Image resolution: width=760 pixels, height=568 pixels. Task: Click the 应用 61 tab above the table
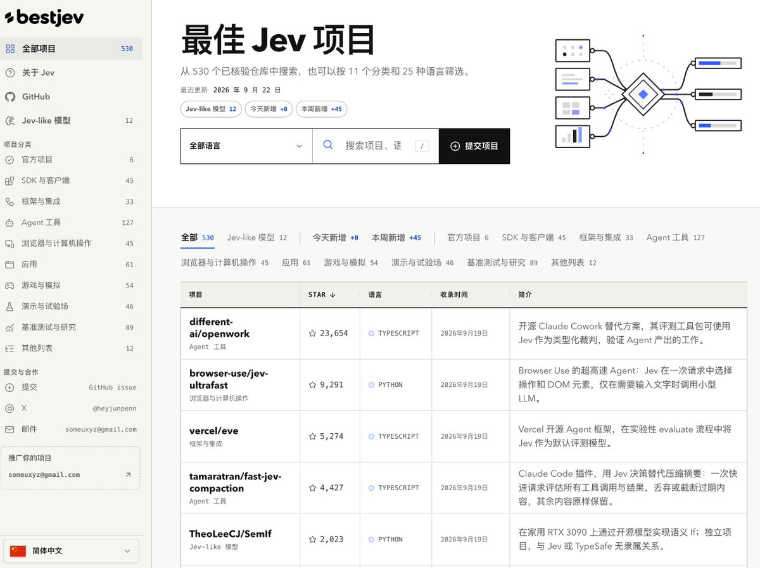[296, 262]
